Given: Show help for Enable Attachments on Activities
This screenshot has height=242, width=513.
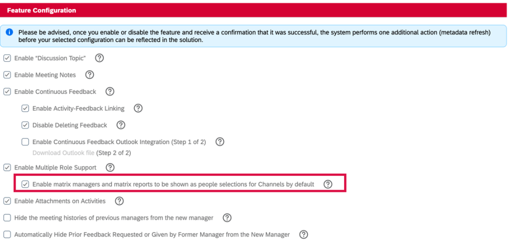Looking at the screenshot, I should point(119,201).
